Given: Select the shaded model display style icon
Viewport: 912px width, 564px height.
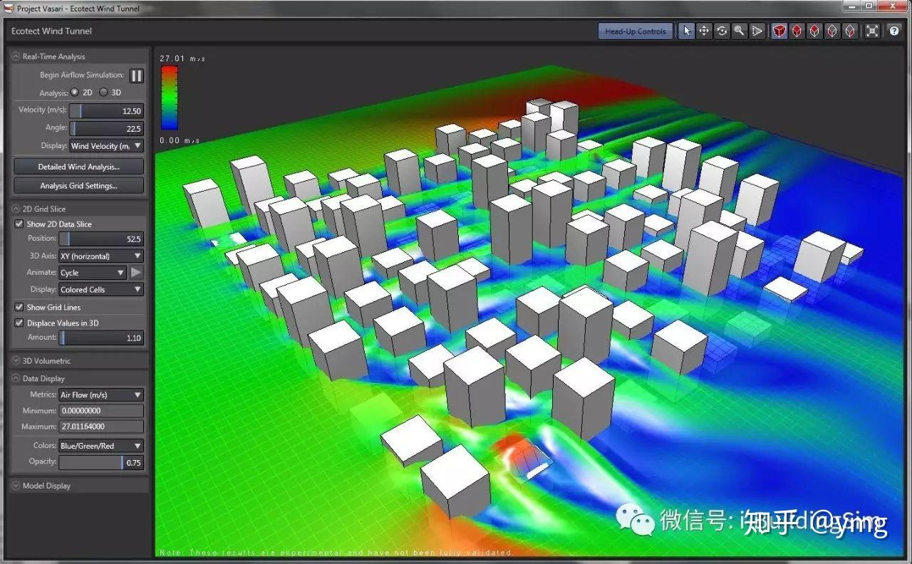Looking at the screenshot, I should coord(779,31).
